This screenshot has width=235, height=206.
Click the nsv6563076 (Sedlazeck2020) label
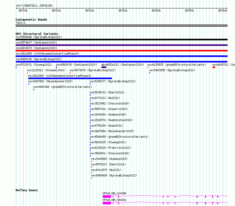click(76, 65)
